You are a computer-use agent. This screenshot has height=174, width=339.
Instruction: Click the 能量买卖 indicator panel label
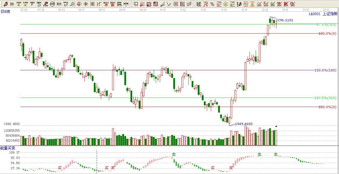[8, 148]
